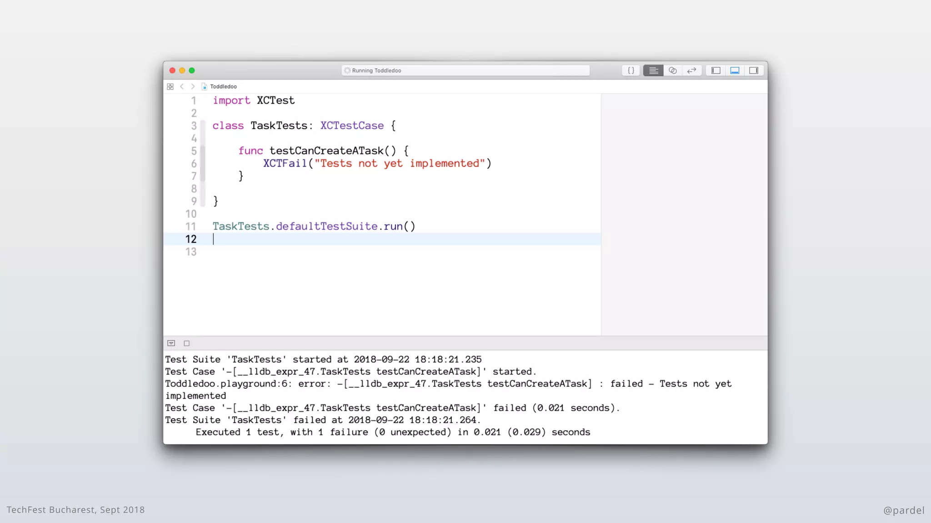Click the defaultTestSuite property in line 11

pyautogui.click(x=326, y=227)
